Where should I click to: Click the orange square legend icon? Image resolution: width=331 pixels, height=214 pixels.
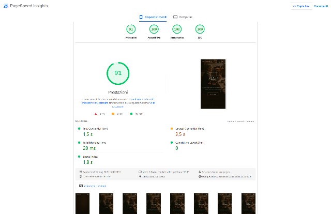pos(113,114)
